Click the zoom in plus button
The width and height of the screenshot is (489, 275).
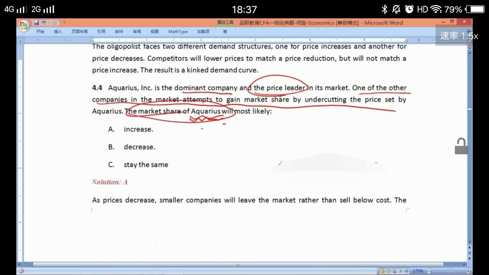468,271
